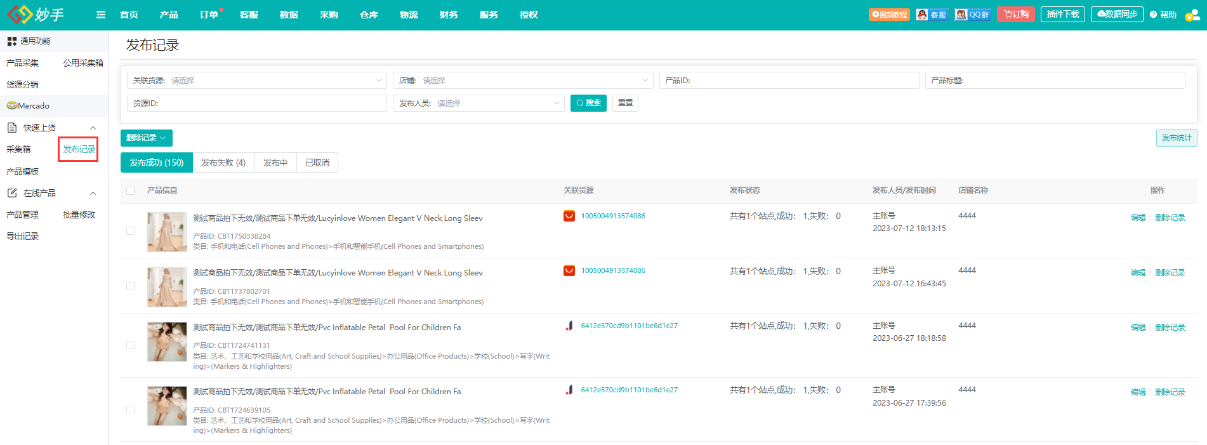Open source link 1005004913574086 in first row

[613, 216]
